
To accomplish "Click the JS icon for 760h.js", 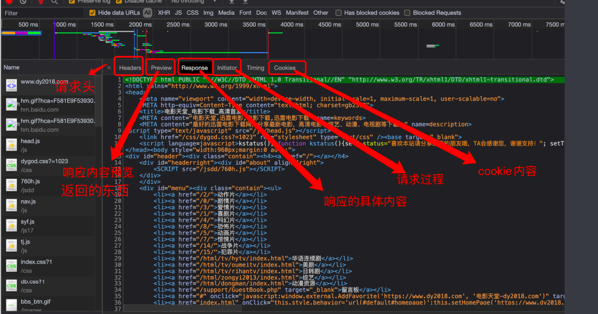I will pyautogui.click(x=11, y=186).
